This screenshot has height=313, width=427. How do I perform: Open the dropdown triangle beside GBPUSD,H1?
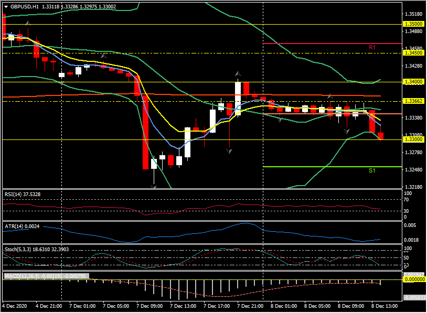pos(6,7)
